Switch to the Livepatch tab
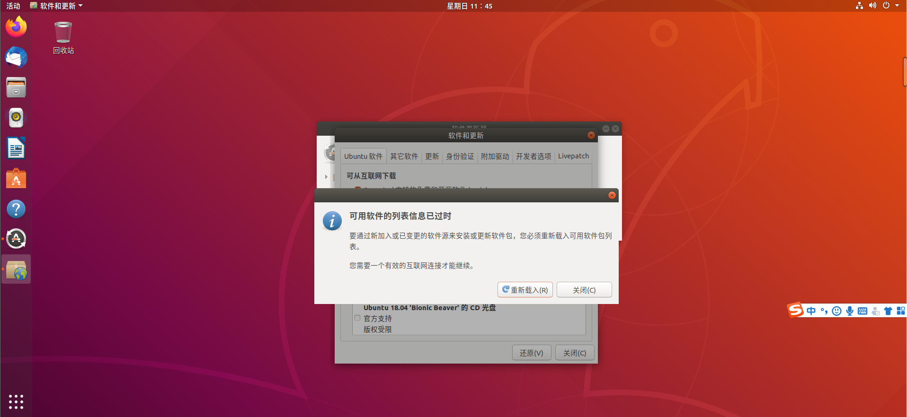Screen dimensions: 907x417 coord(573,156)
